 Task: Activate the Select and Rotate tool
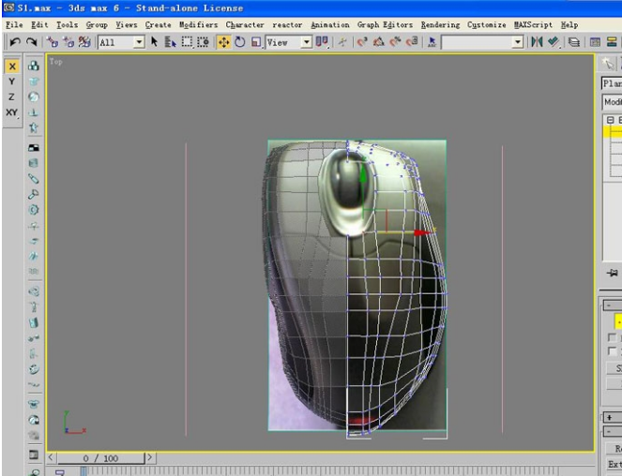pyautogui.click(x=240, y=42)
